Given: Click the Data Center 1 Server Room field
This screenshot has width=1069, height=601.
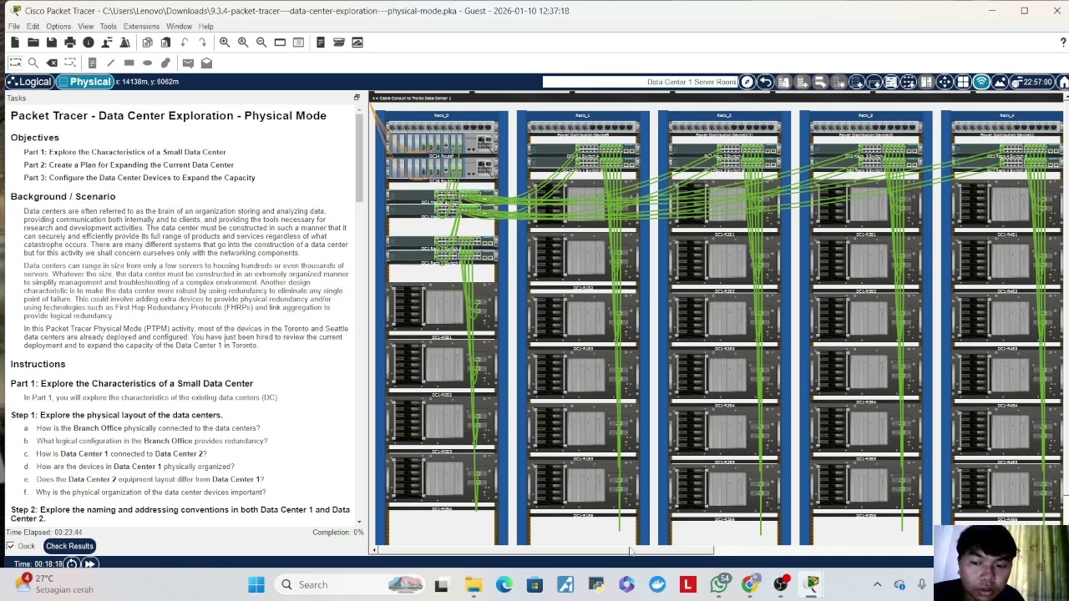Looking at the screenshot, I should [x=641, y=82].
